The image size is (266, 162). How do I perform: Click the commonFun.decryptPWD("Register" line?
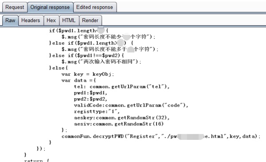click(161, 136)
